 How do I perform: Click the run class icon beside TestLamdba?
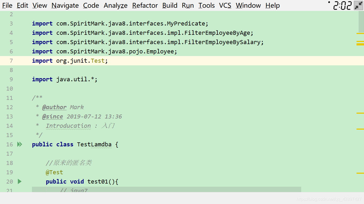point(20,144)
